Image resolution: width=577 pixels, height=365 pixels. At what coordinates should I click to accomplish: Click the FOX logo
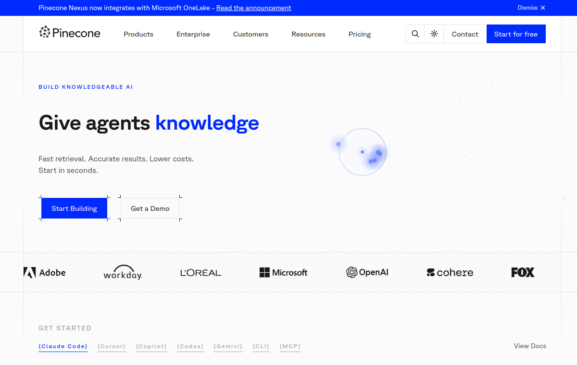[523, 272]
